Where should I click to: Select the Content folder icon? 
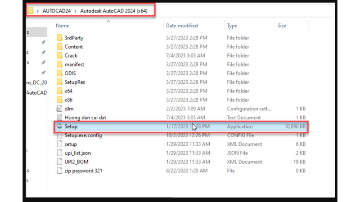(x=59, y=47)
